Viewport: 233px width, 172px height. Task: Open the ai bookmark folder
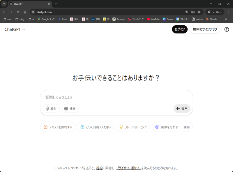[x=31, y=19]
